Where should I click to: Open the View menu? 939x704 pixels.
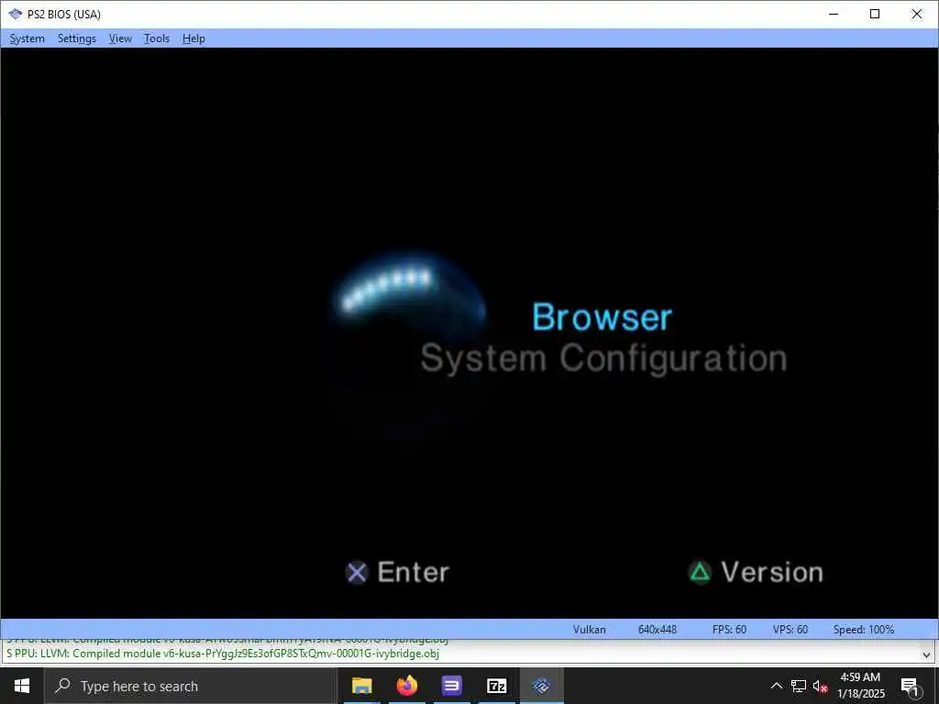click(120, 38)
